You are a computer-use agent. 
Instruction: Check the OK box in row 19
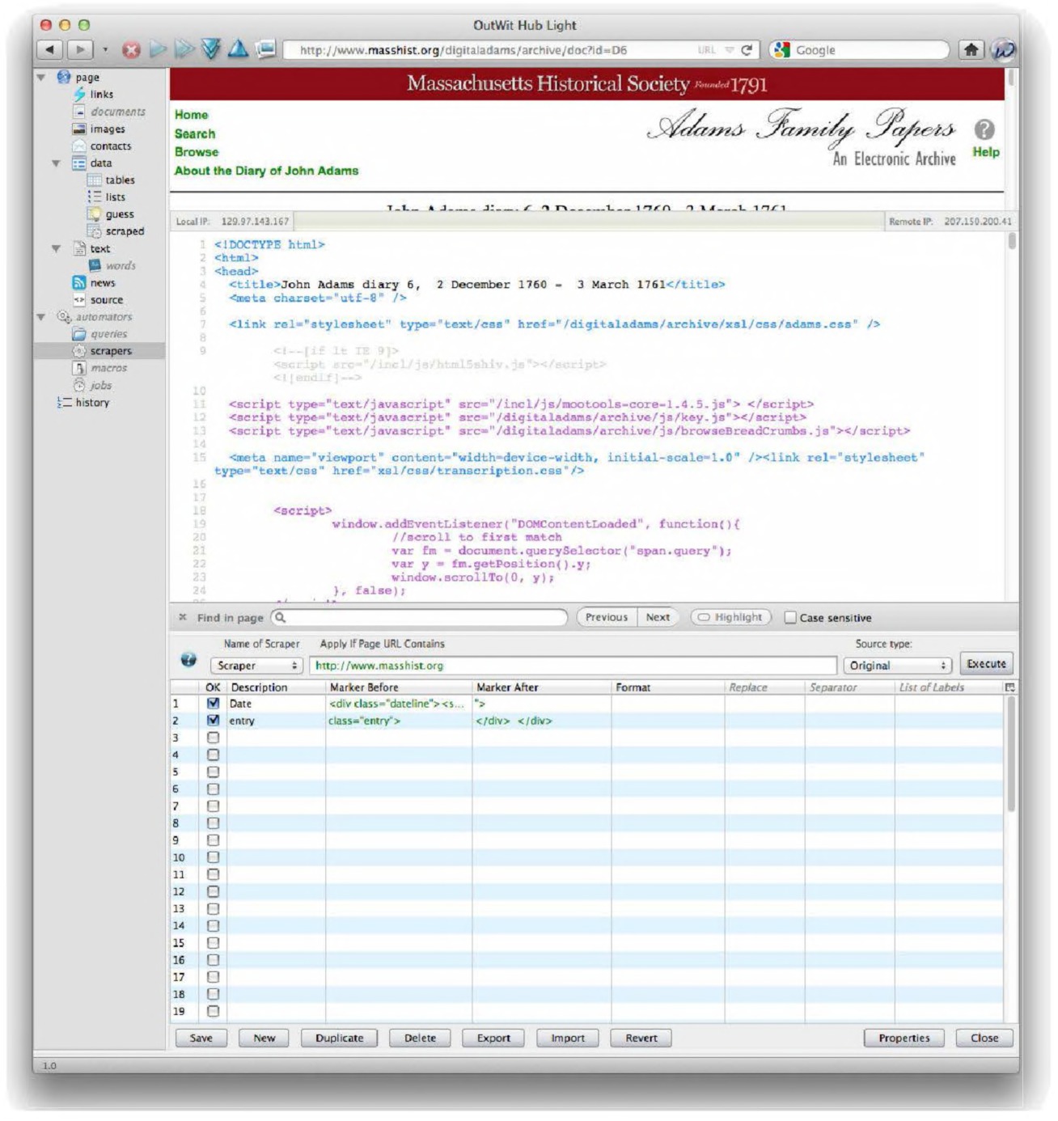[x=213, y=1011]
